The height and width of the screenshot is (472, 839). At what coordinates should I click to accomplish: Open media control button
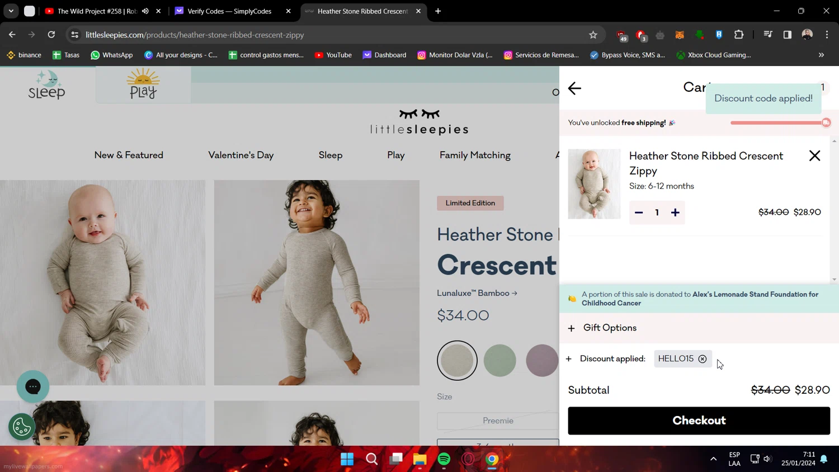(x=768, y=35)
